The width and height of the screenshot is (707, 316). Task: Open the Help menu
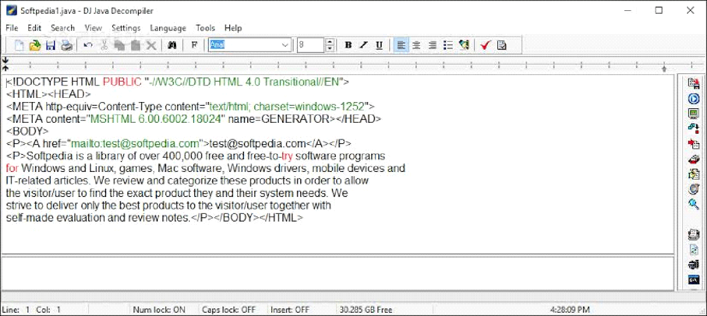pyautogui.click(x=233, y=28)
